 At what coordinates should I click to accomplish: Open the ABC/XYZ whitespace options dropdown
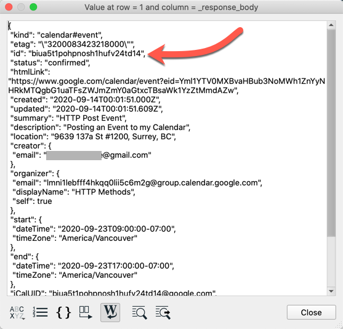click(x=17, y=312)
